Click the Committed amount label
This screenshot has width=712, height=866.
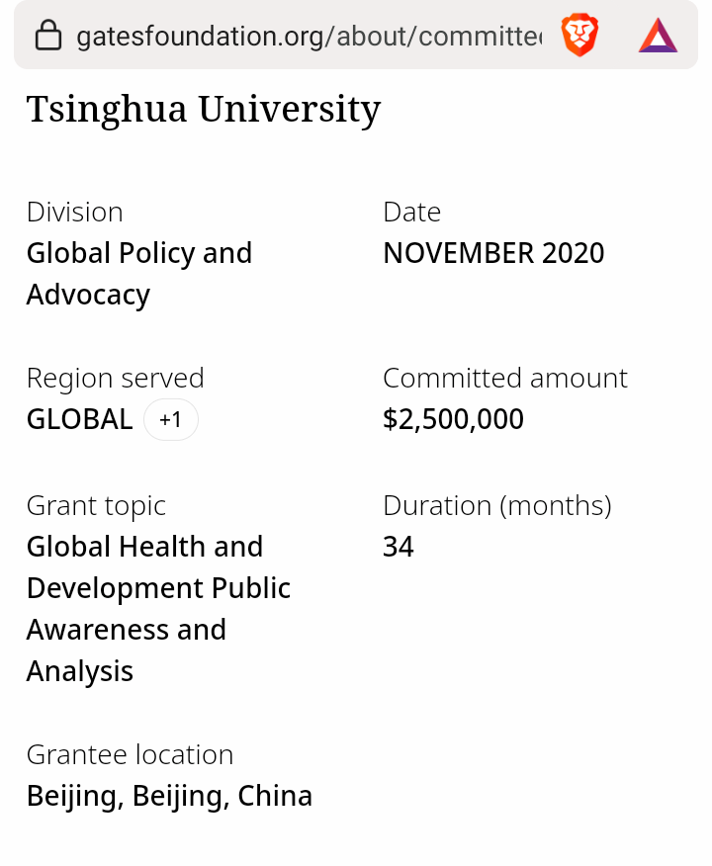[505, 379]
